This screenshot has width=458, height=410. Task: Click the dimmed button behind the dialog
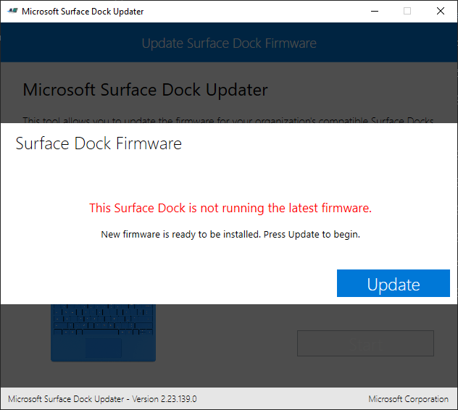coord(365,343)
